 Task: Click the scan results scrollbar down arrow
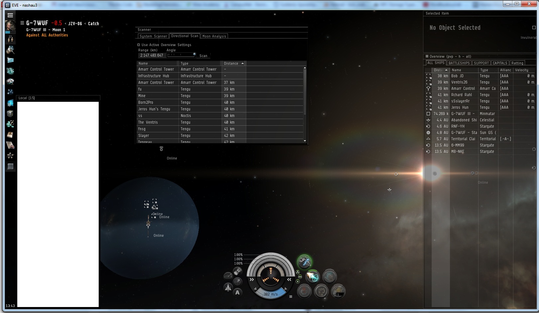pos(305,141)
